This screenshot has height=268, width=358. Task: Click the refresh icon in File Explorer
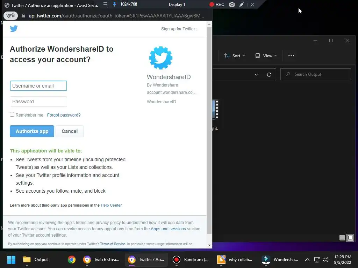pos(269,75)
